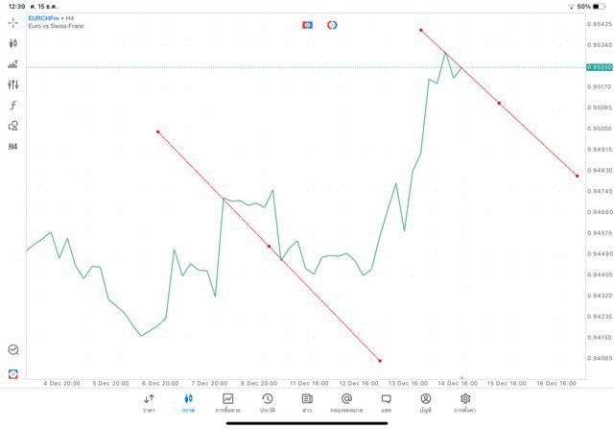The height and width of the screenshot is (429, 614).
Task: Expand the H4 timeframe selector
Action: [13, 147]
